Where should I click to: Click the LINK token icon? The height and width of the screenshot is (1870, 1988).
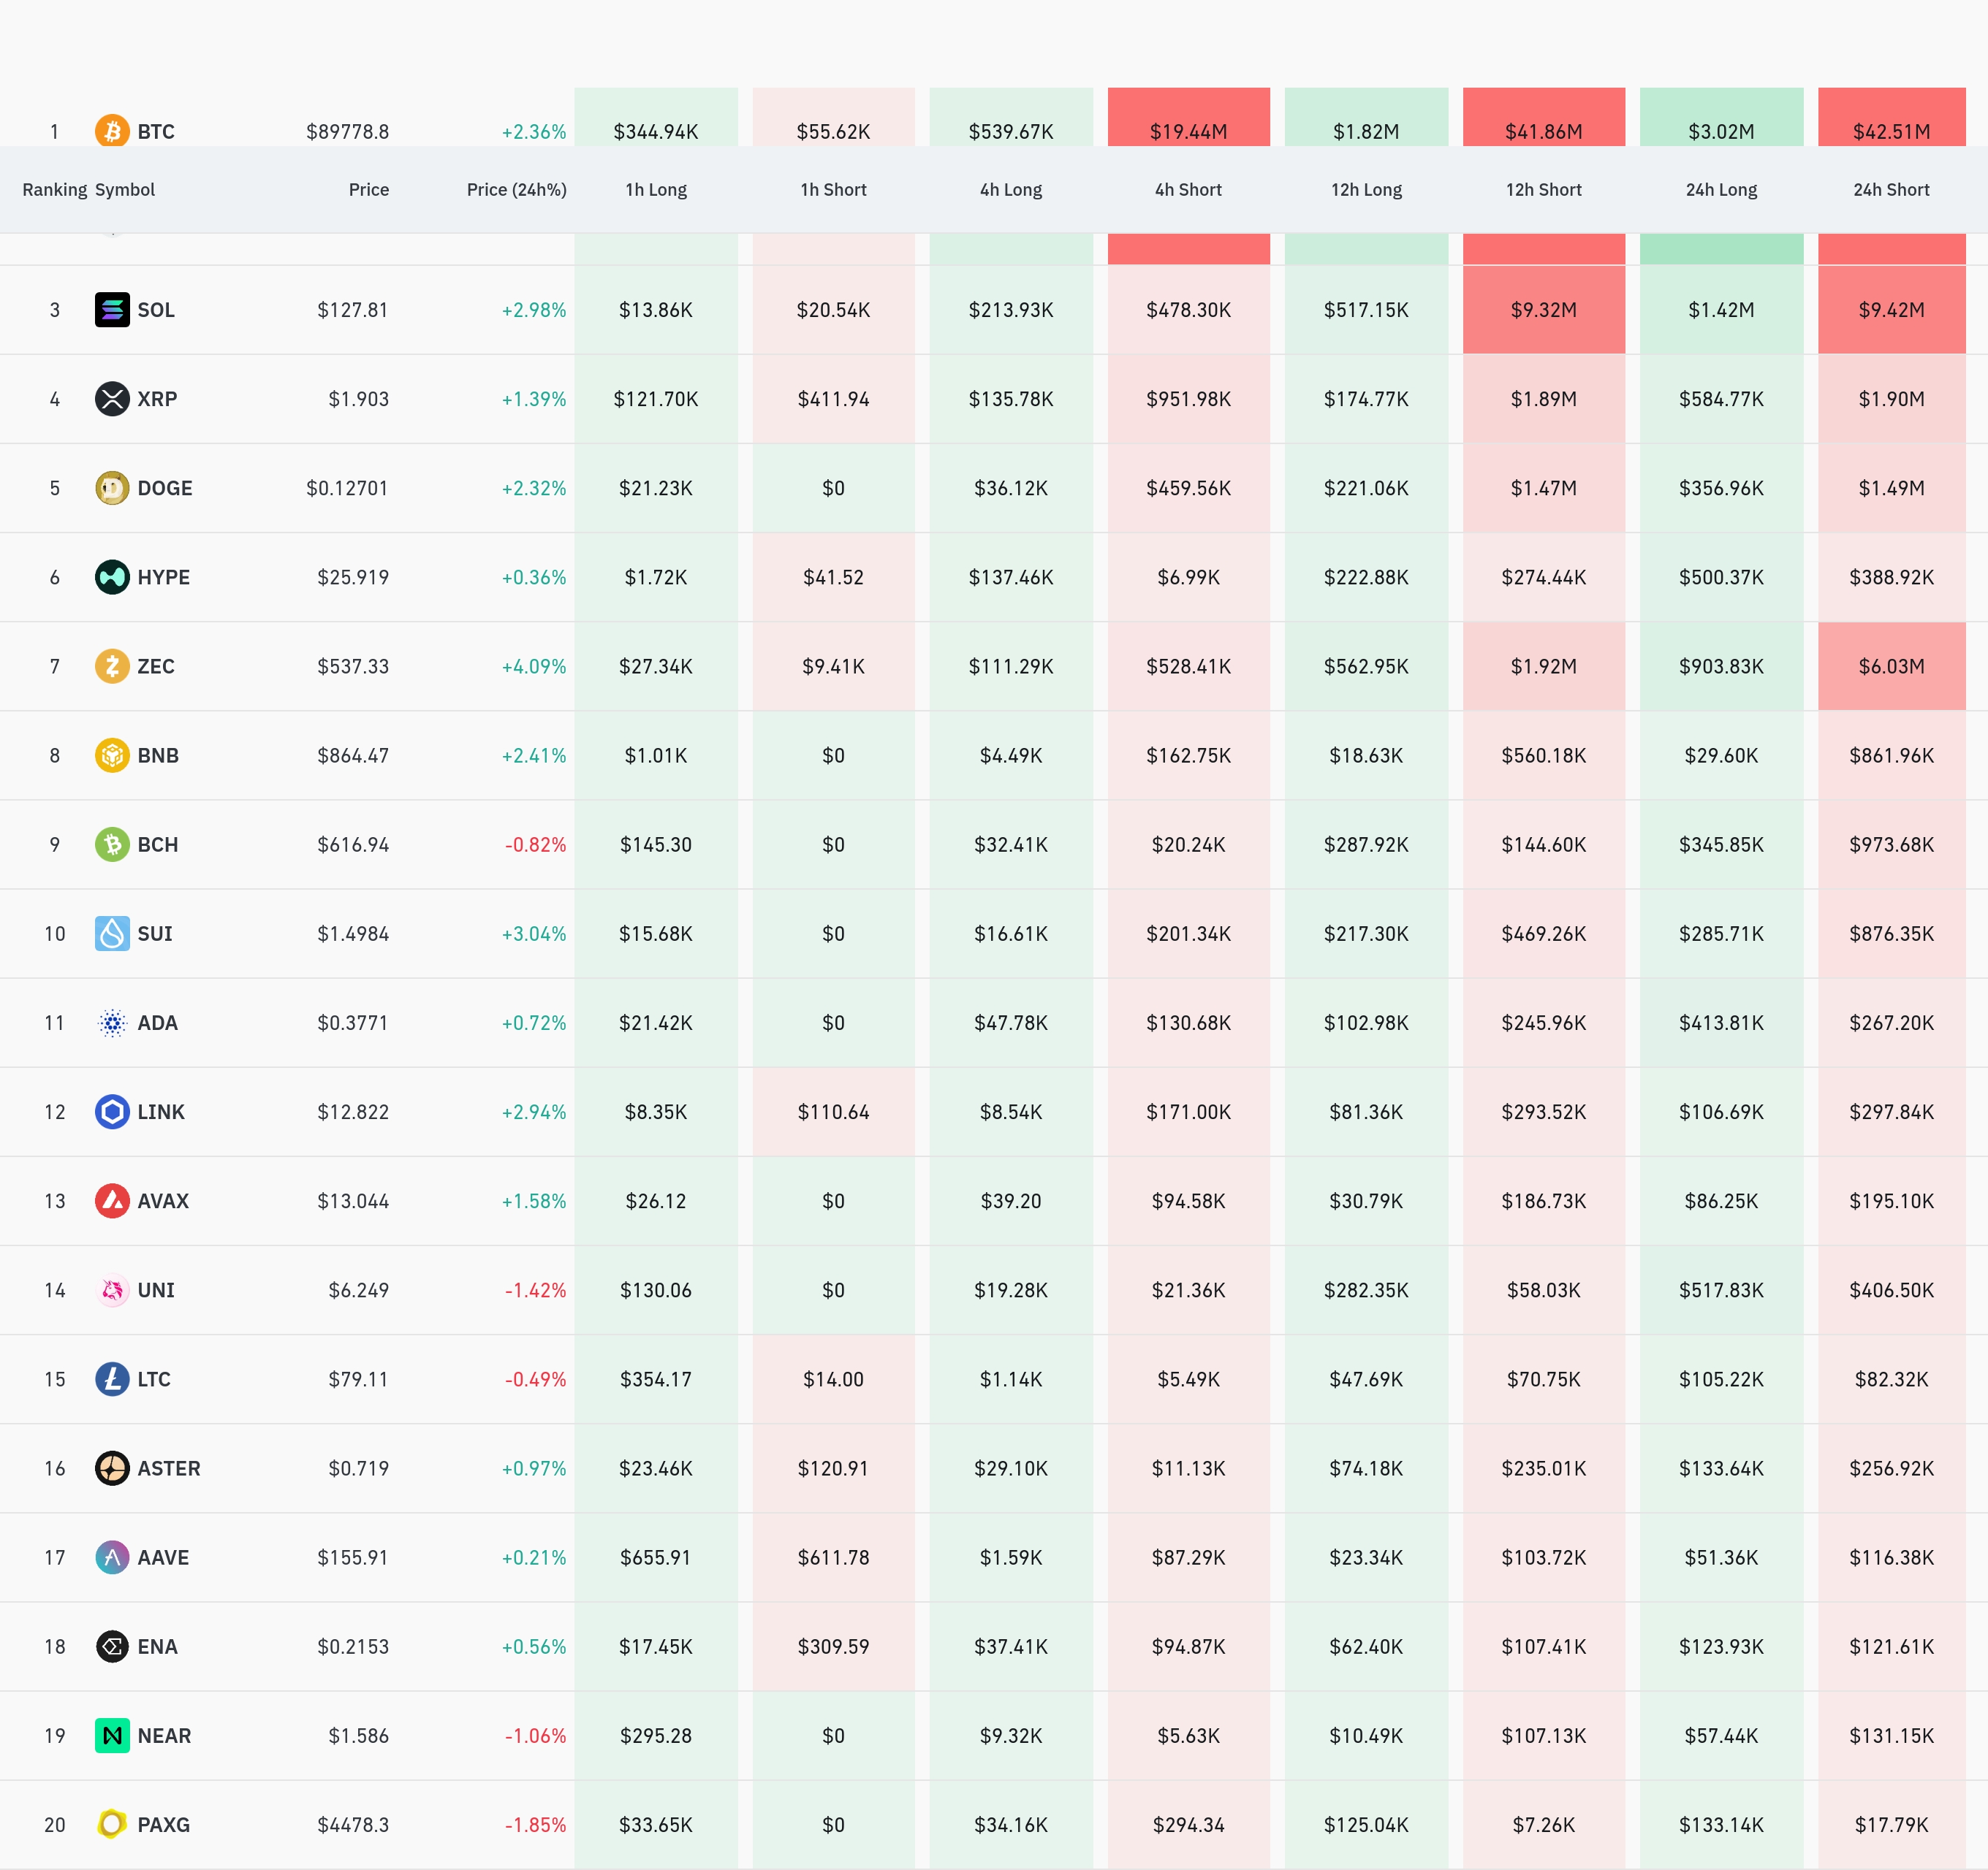pos(112,1111)
